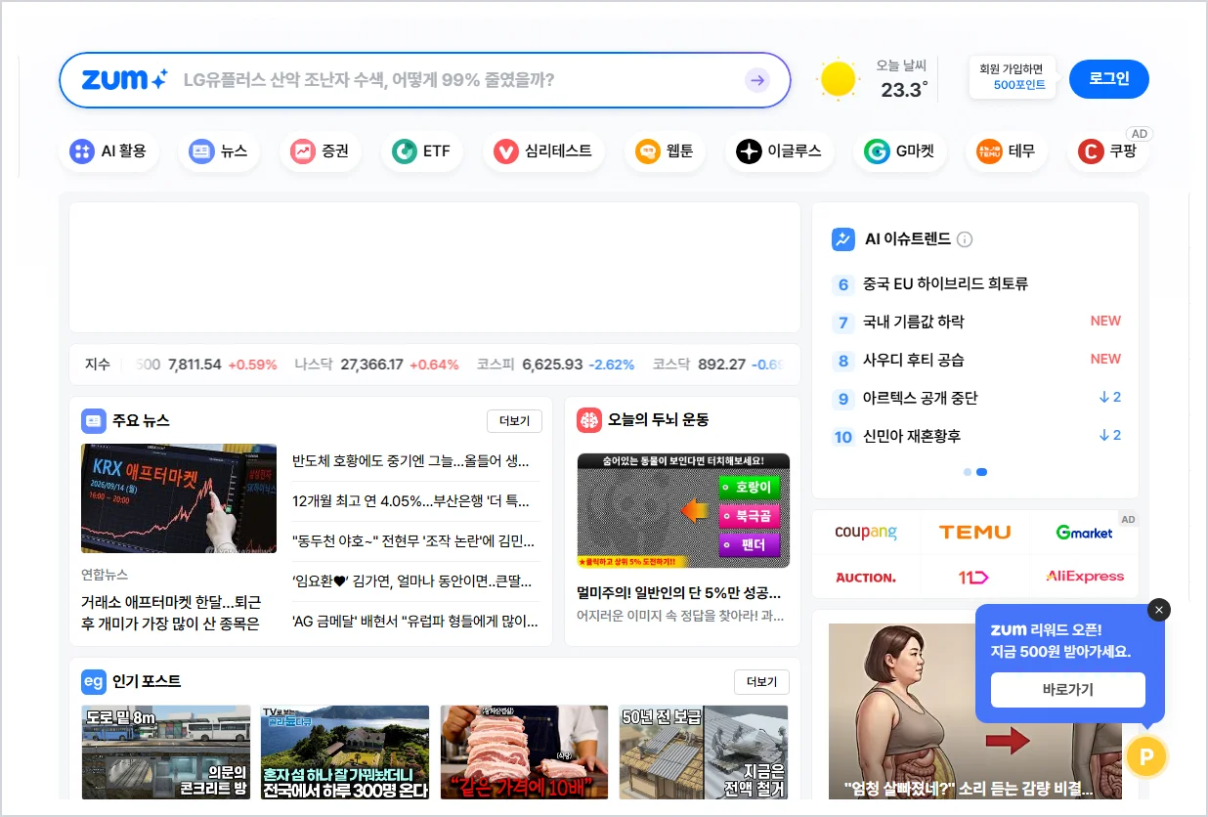Open brain quiz animal image
The image size is (1208, 817).
683,510
